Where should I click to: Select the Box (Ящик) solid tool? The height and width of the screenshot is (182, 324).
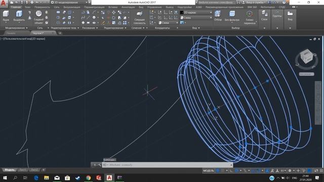click(x=6, y=16)
